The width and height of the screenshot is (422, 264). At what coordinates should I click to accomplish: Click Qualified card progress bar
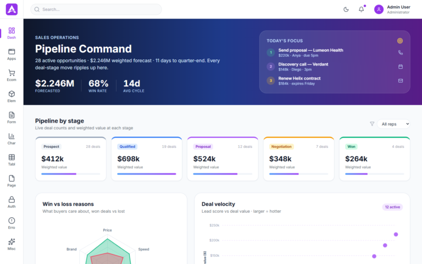click(147, 174)
